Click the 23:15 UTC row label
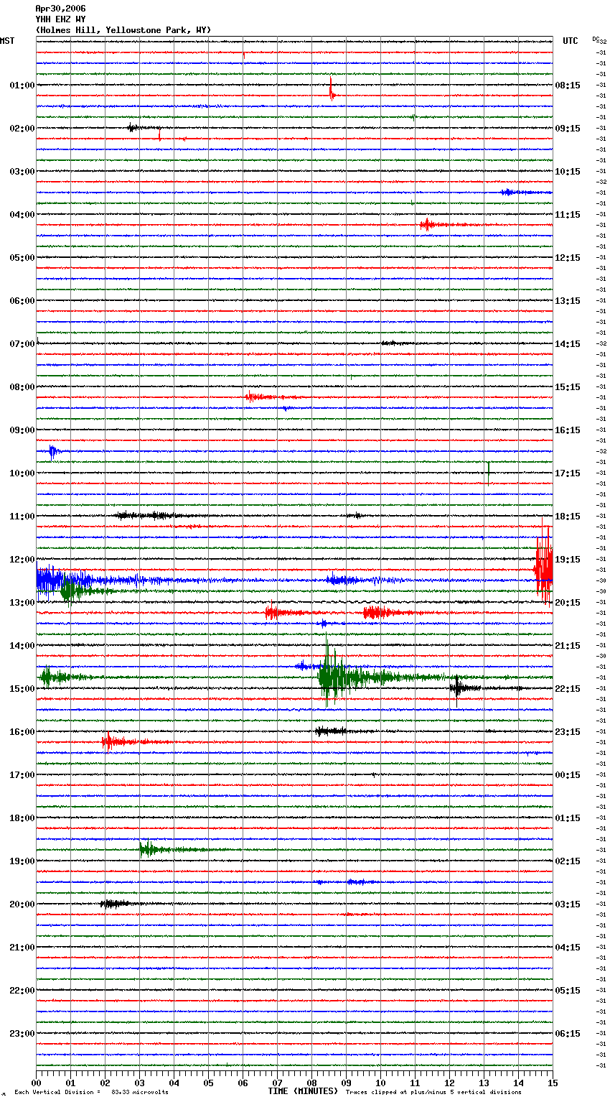The width and height of the screenshot is (610, 1102). pyautogui.click(x=568, y=732)
